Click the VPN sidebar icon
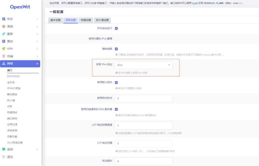The height and width of the screenshot is (166, 259). [4, 49]
